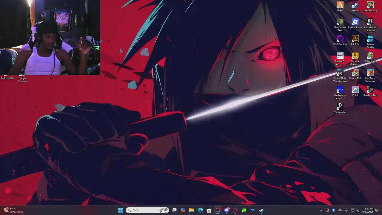Select the Rockstar Games launcher icon
382x215 pixels.
355,59
